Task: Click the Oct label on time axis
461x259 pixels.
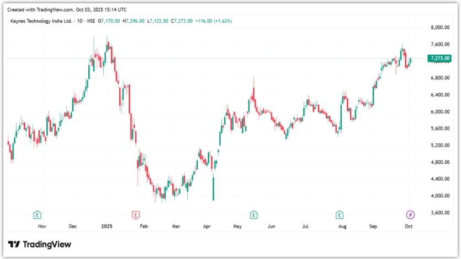Action: click(409, 226)
